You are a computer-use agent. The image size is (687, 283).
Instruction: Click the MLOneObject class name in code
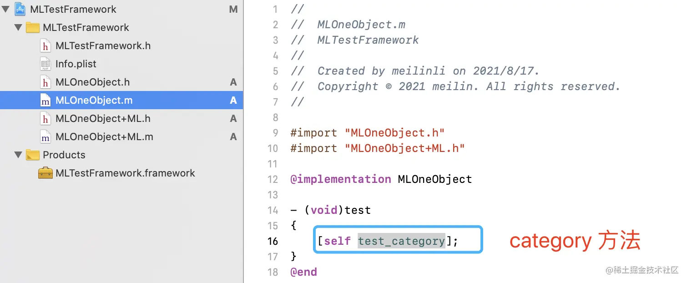pyautogui.click(x=435, y=179)
